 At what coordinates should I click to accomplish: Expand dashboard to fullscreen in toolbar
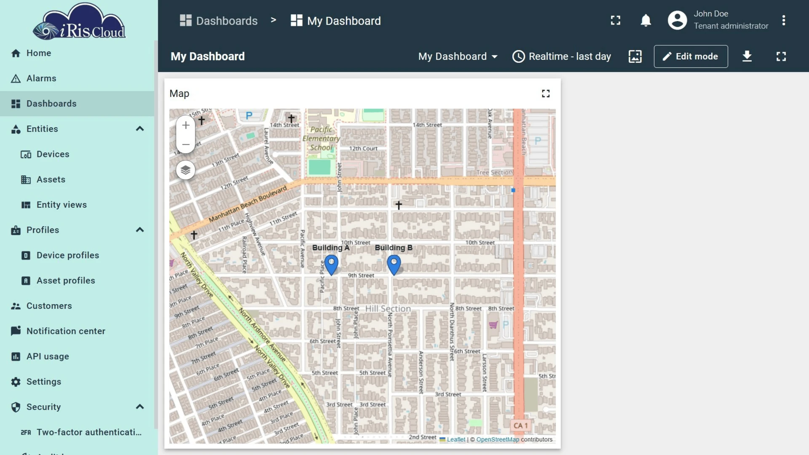[x=781, y=56]
